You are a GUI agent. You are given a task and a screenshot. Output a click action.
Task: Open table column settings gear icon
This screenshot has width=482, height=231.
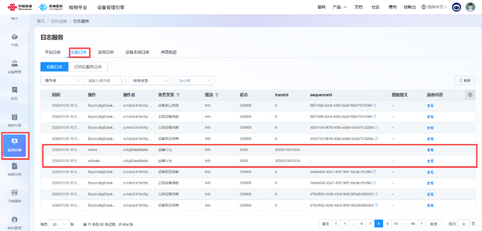470,95
